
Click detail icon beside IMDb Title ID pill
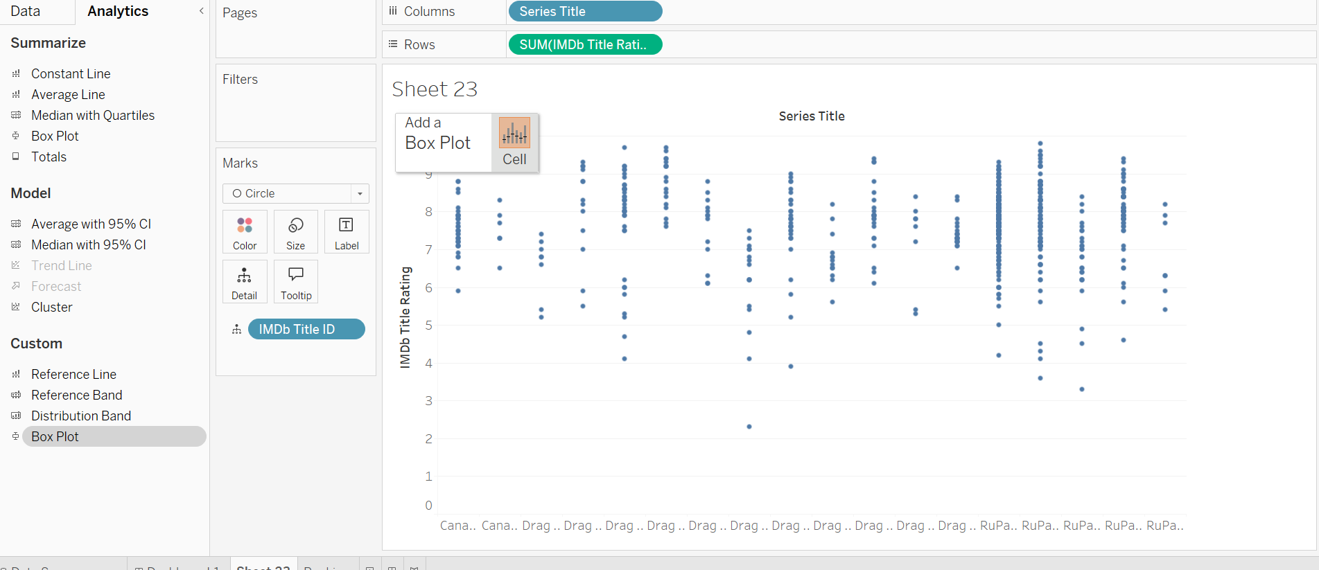point(237,330)
